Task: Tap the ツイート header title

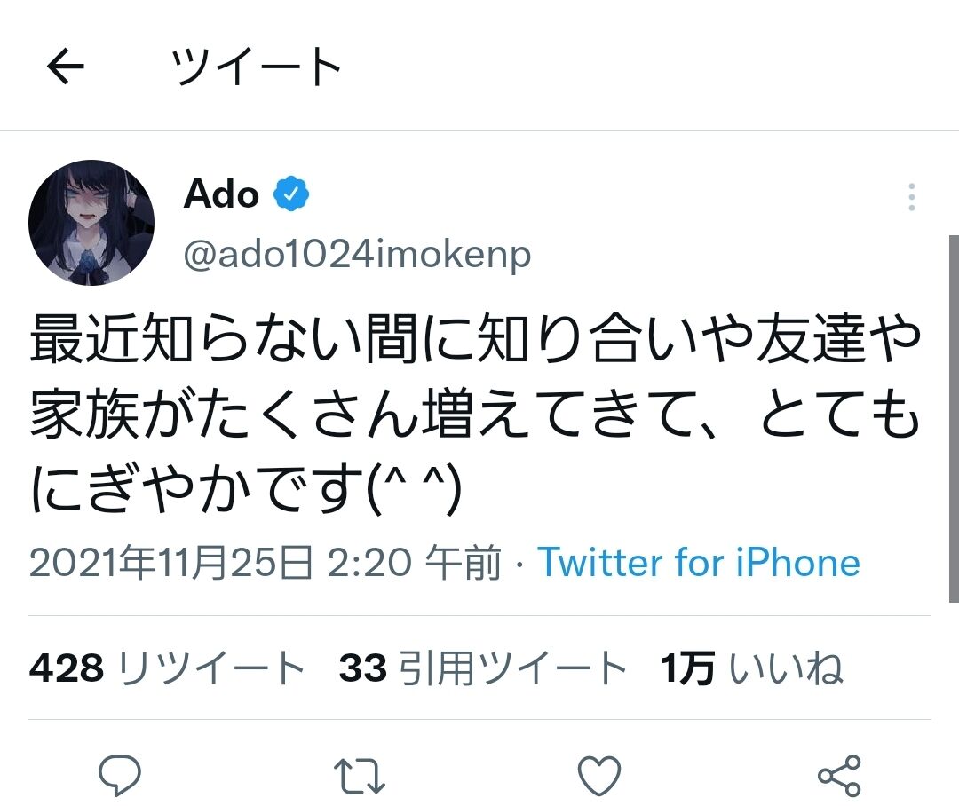Action: click(257, 67)
